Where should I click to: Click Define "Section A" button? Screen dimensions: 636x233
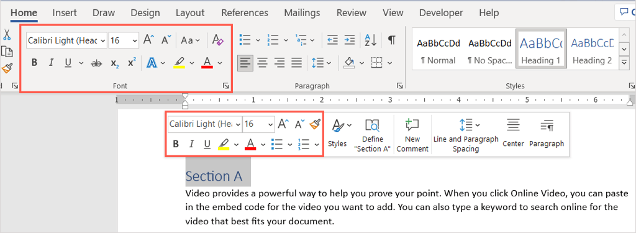(x=373, y=135)
